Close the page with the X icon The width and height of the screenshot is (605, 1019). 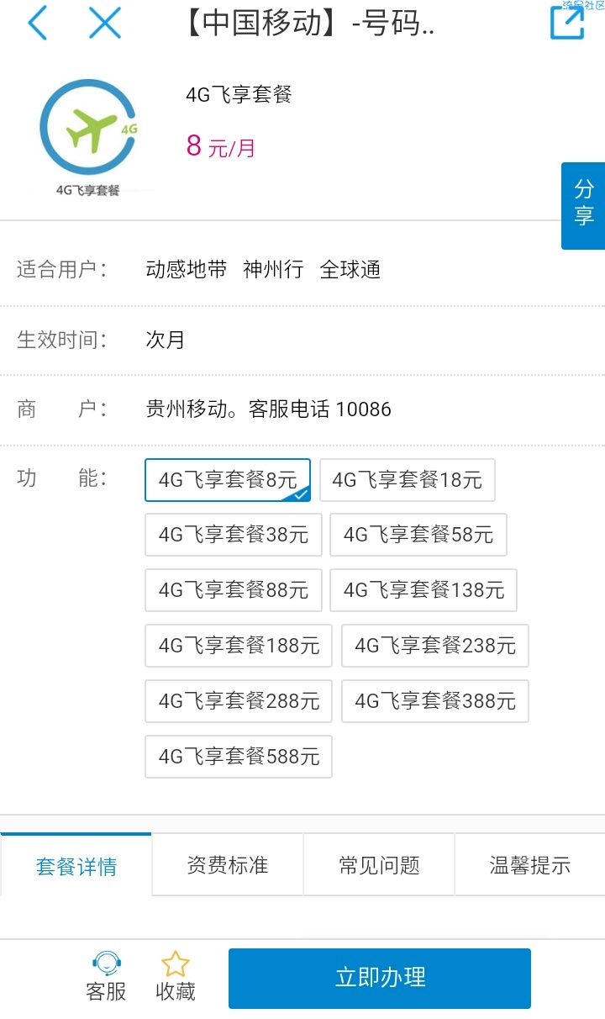pos(105,23)
